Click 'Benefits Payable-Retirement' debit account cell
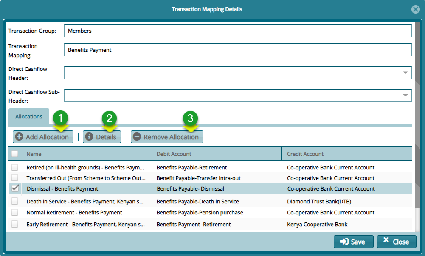The width and height of the screenshot is (425, 256). pyautogui.click(x=191, y=167)
